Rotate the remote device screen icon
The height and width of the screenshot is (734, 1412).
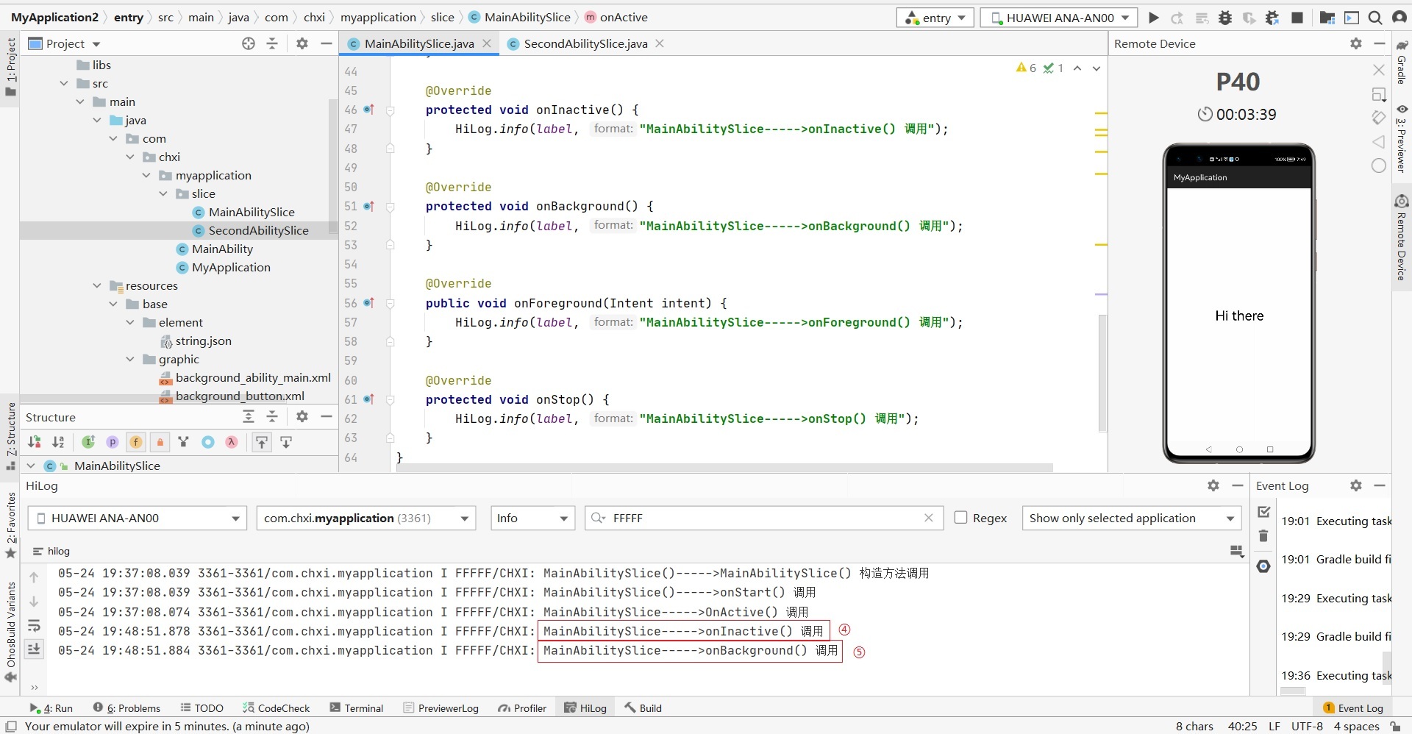click(1378, 118)
